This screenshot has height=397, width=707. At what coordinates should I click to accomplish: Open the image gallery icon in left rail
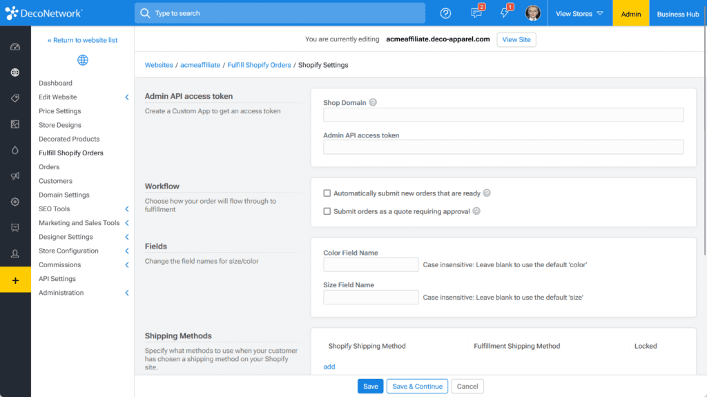[x=15, y=124]
